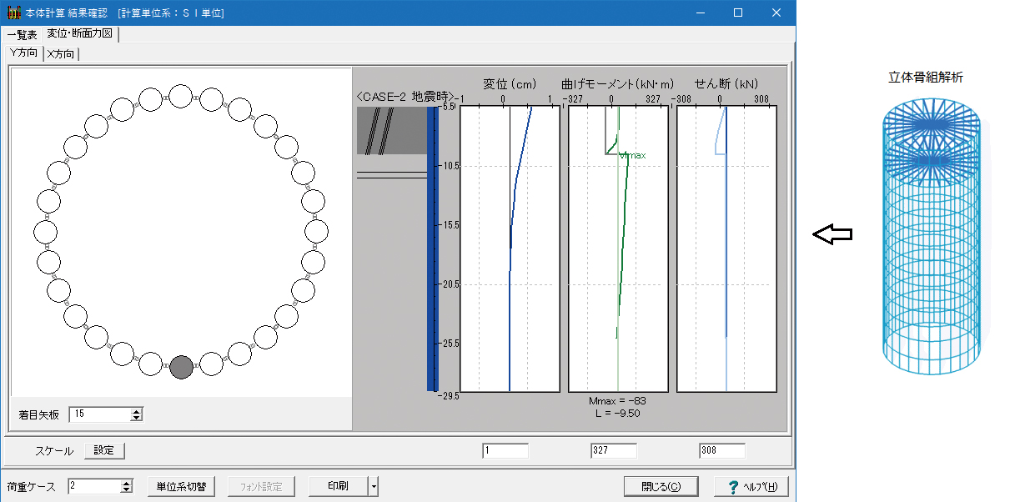Click the 印刷 print button
The width and height of the screenshot is (1015, 502).
[338, 487]
